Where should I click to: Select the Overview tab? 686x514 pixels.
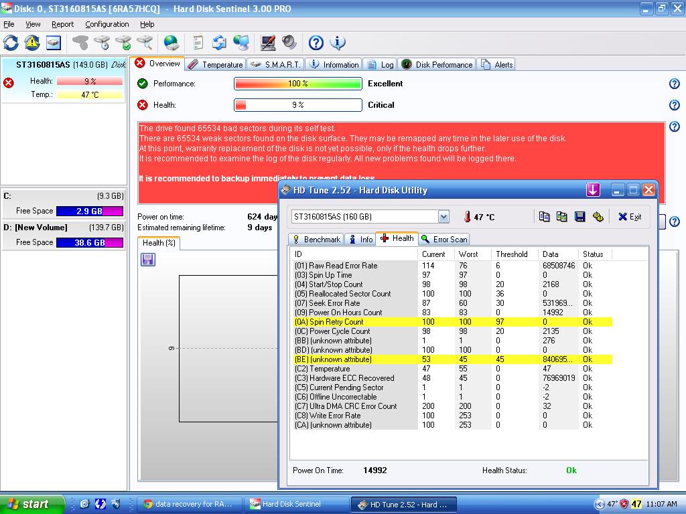[158, 64]
